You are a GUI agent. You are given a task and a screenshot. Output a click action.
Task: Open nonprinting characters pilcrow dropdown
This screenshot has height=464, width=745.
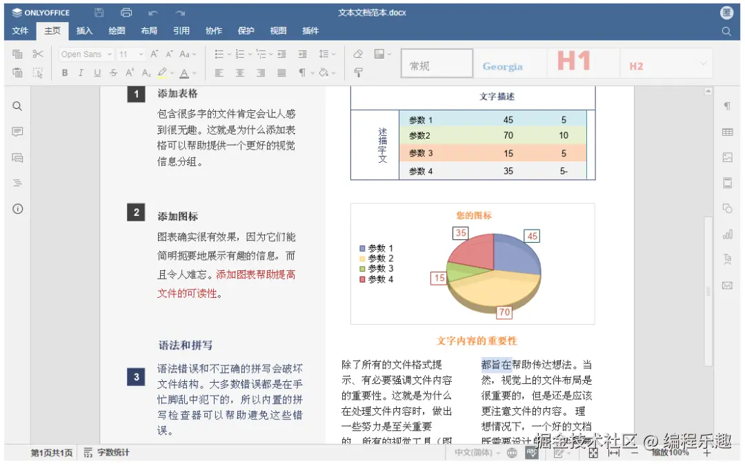click(312, 72)
